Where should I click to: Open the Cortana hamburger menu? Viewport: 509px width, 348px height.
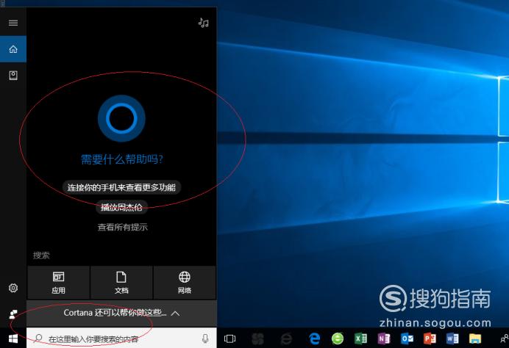pos(13,23)
